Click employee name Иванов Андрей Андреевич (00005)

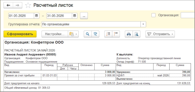tap(30, 54)
